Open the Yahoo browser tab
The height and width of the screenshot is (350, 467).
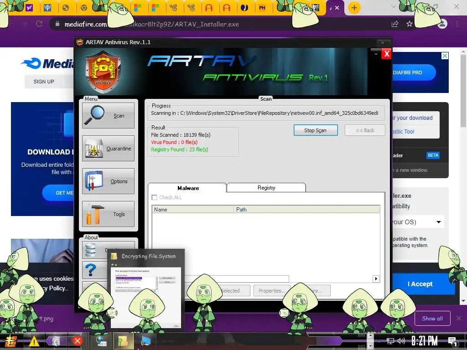(x=29, y=8)
